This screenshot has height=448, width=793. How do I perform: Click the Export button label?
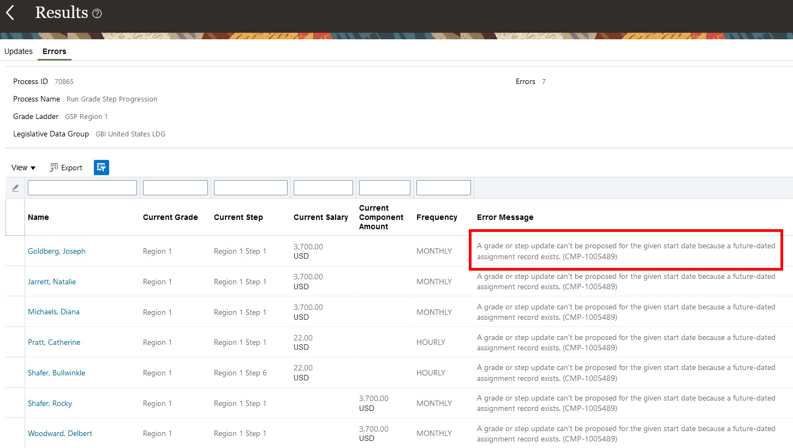(x=71, y=168)
